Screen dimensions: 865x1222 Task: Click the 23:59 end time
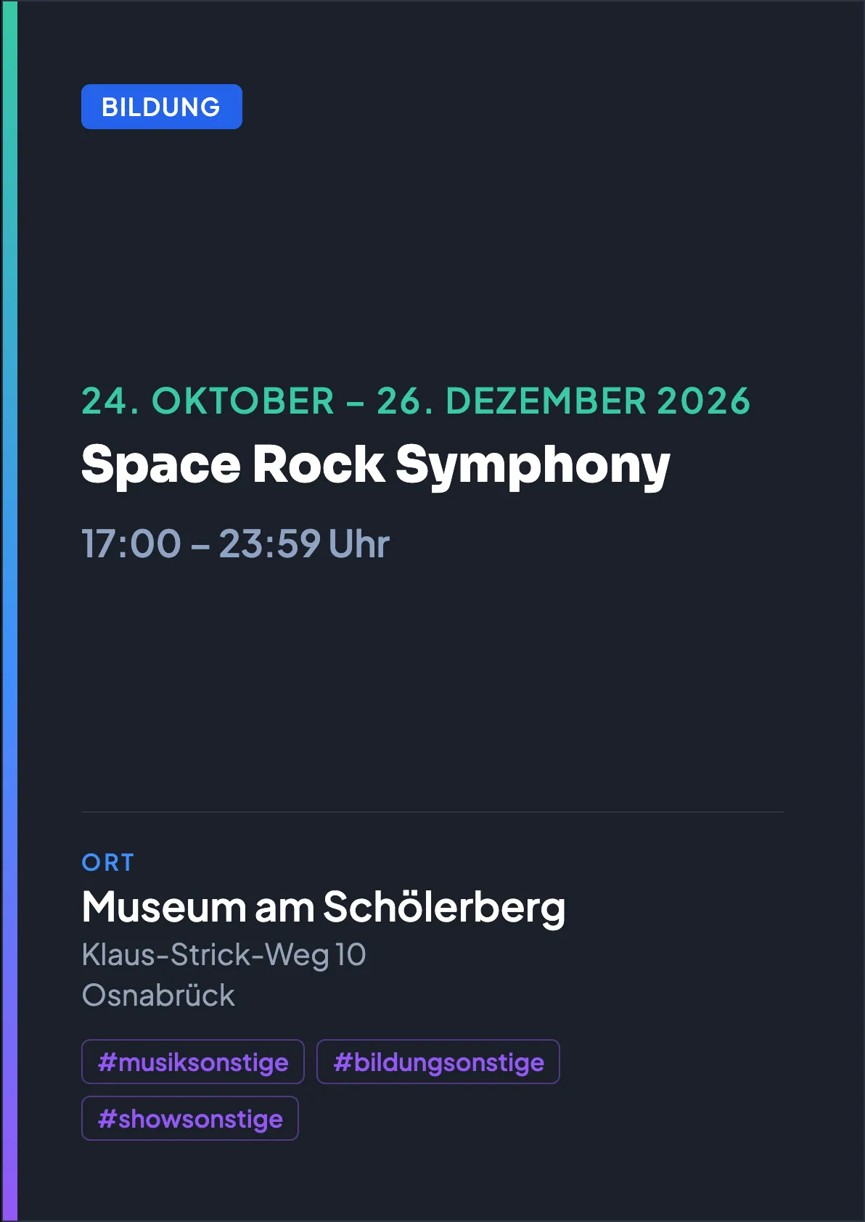[269, 544]
